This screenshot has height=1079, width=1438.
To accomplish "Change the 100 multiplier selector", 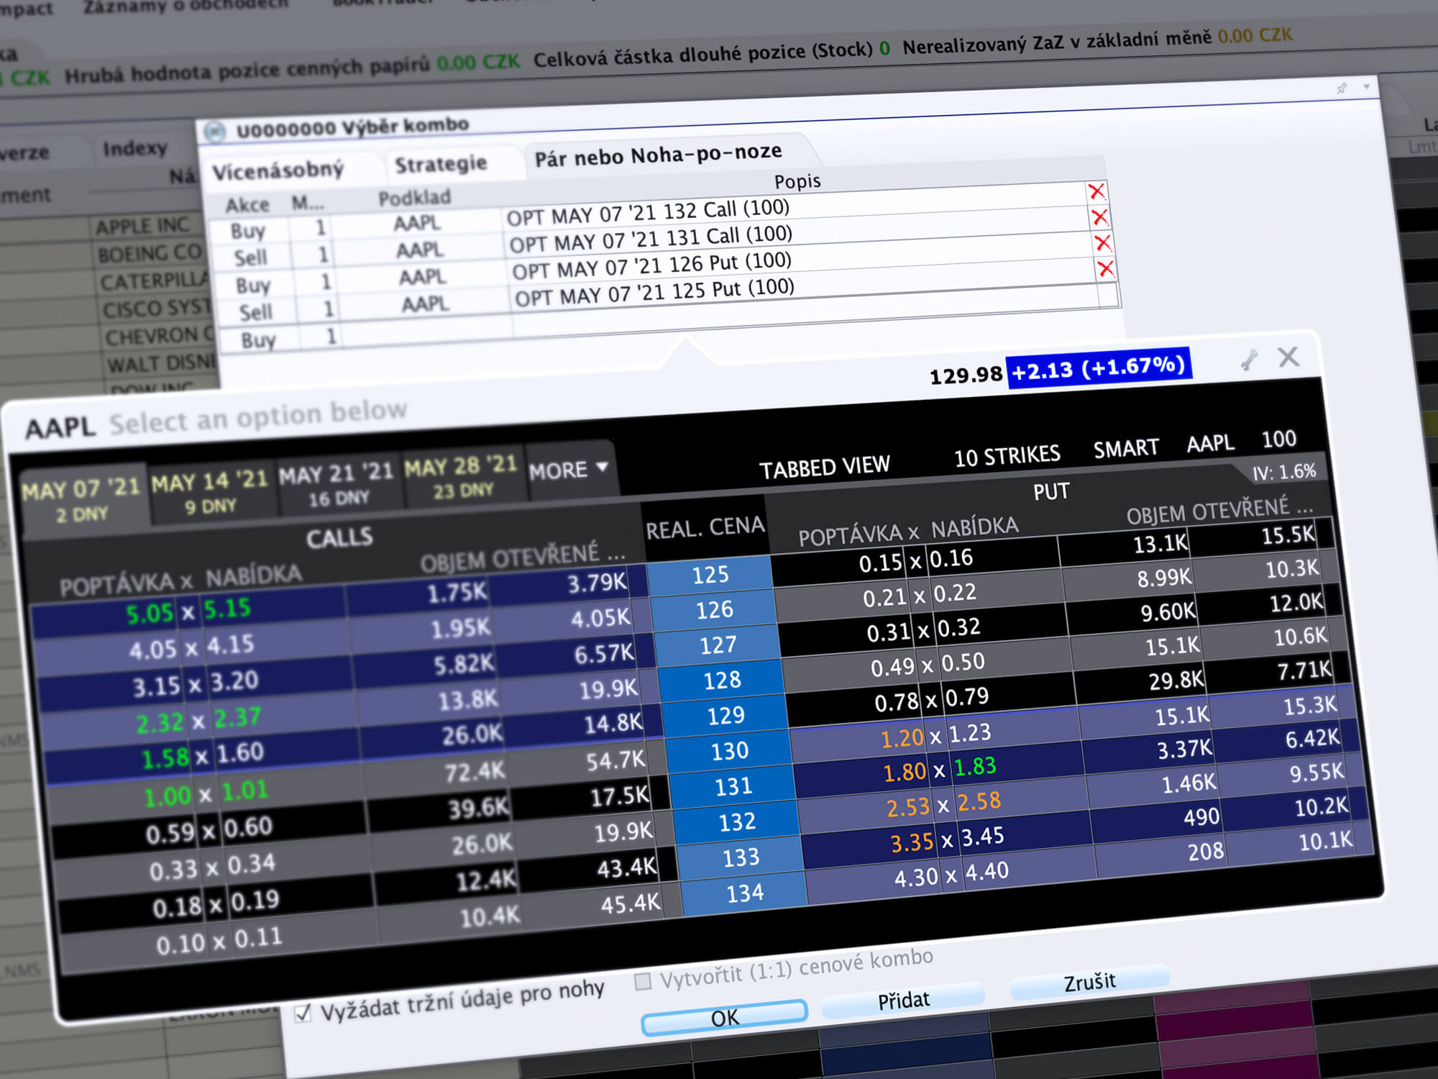I will click(1279, 439).
